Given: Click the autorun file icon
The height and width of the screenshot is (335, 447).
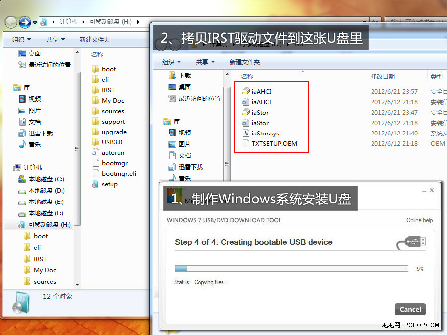Looking at the screenshot, I should [96, 152].
